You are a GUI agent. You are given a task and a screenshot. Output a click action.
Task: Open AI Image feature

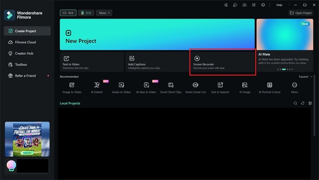click(x=245, y=88)
